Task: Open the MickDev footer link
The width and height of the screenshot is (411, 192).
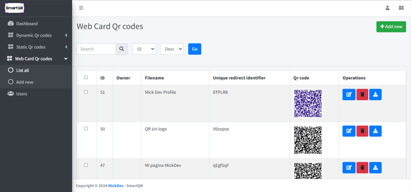Action: pyautogui.click(x=116, y=186)
